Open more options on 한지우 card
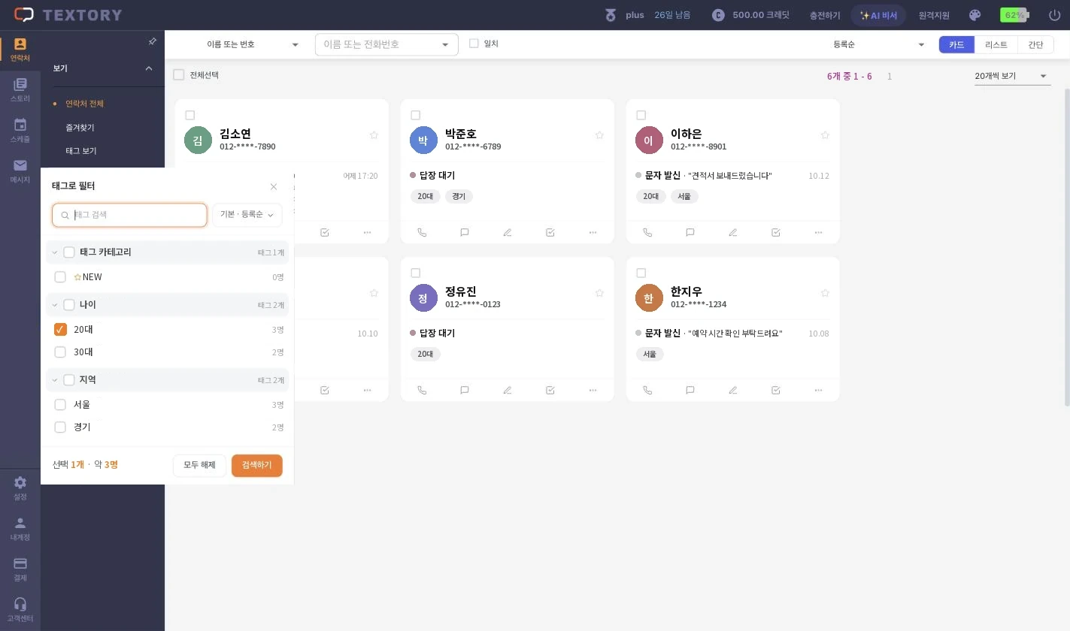The image size is (1070, 631). pyautogui.click(x=819, y=390)
